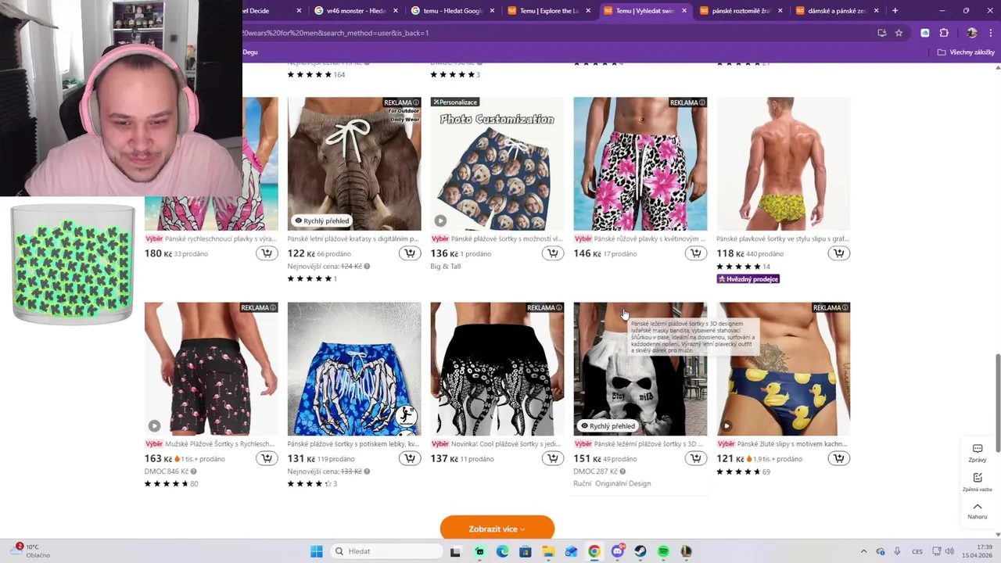Click Hvězdný prodejce badge

748,279
